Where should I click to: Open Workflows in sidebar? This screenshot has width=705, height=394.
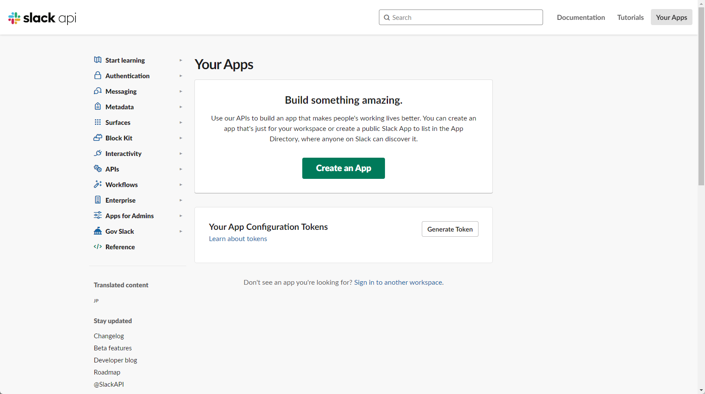[121, 185]
